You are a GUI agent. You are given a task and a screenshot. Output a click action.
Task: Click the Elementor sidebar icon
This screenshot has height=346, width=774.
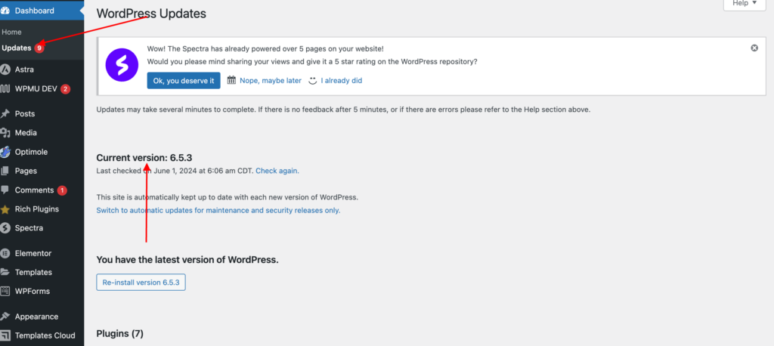pos(5,253)
